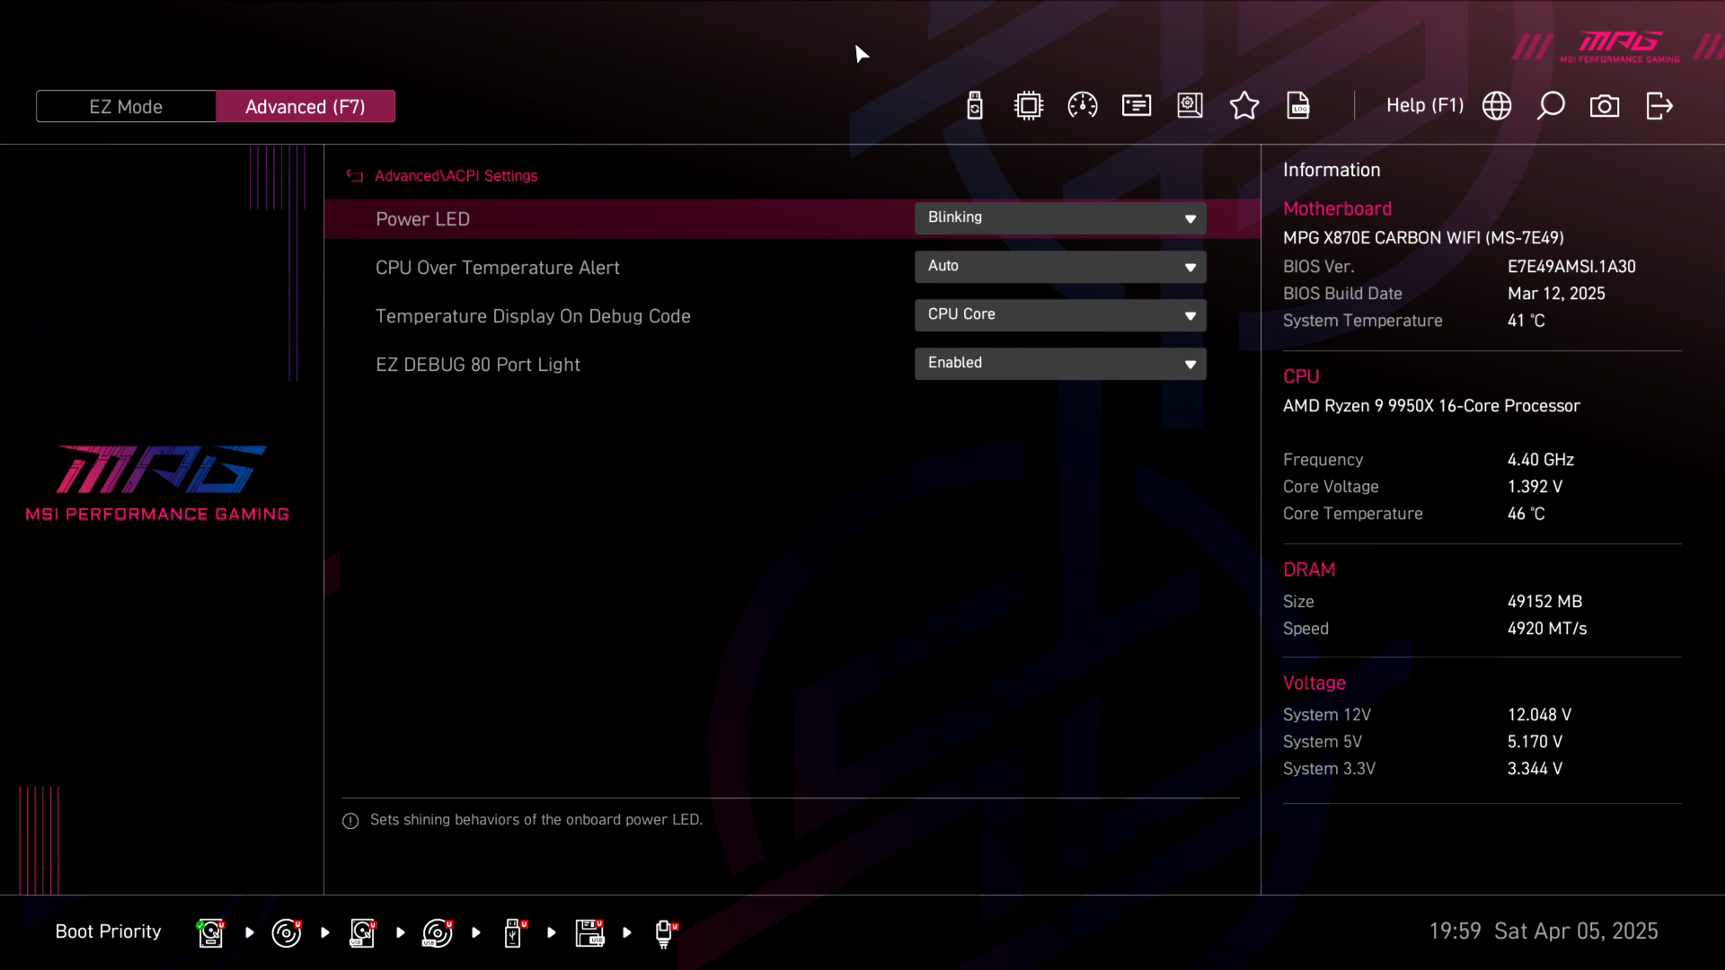Screen dimensions: 1725x970
Task: Expand the CPU Over Temperature Alert dropdown
Action: (1060, 267)
